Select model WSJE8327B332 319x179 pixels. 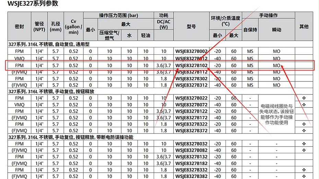[x=191, y=170]
